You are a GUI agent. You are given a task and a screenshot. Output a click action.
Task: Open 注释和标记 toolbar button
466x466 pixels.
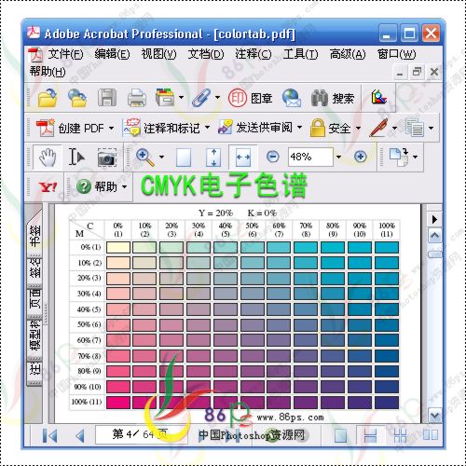point(161,128)
